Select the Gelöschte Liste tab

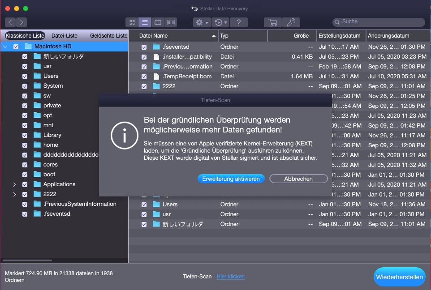click(108, 36)
